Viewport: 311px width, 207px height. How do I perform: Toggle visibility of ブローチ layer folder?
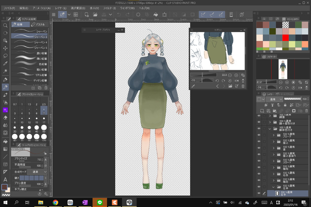click(x=259, y=135)
